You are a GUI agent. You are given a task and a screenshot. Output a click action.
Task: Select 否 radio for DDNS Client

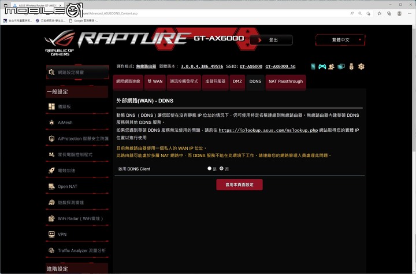[221, 168]
